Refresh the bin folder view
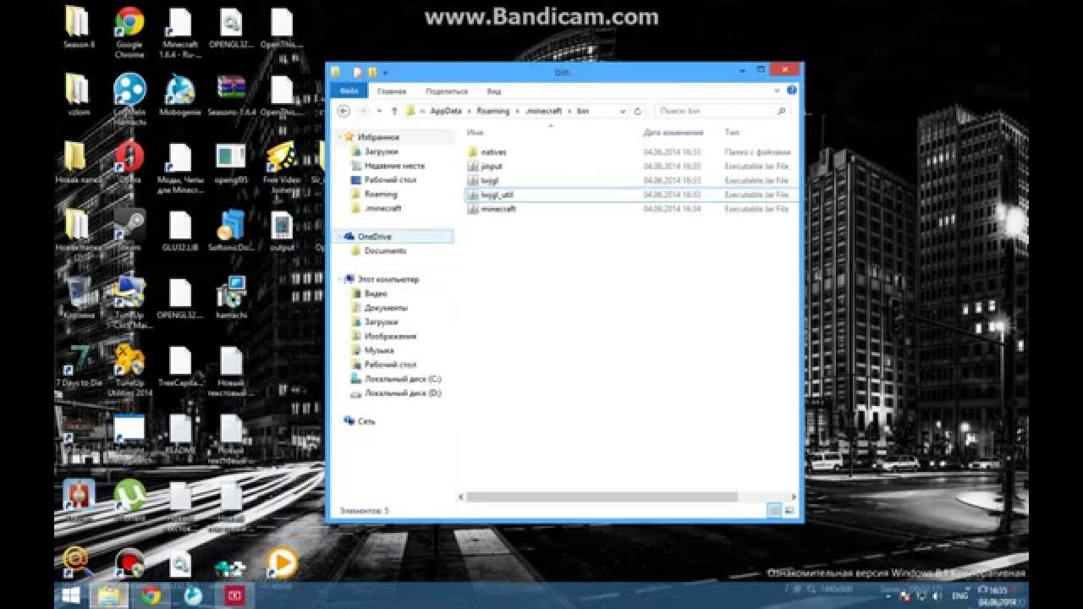Viewport: 1083px width, 609px height. [638, 111]
